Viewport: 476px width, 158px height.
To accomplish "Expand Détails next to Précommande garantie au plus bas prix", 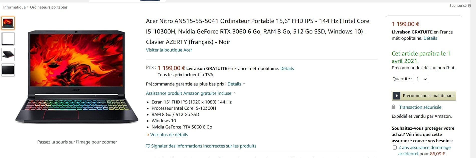I will tap(236, 84).
